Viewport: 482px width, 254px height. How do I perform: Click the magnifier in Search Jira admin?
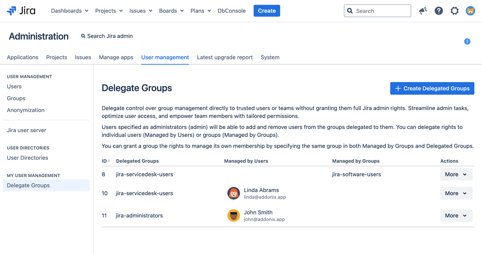coord(83,36)
